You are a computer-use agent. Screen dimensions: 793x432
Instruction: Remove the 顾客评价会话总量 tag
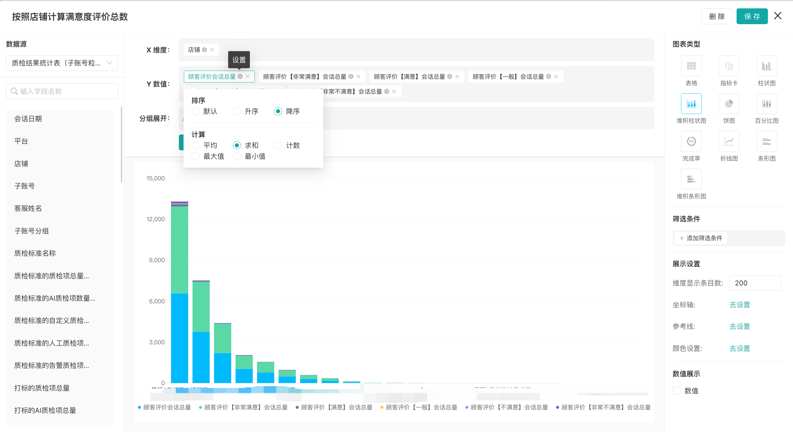(247, 77)
